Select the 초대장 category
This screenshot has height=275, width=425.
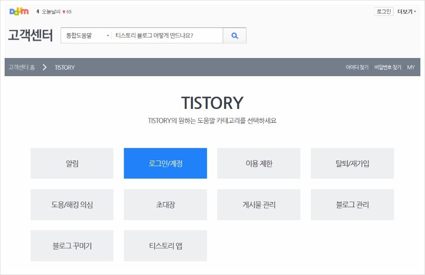[165, 204]
